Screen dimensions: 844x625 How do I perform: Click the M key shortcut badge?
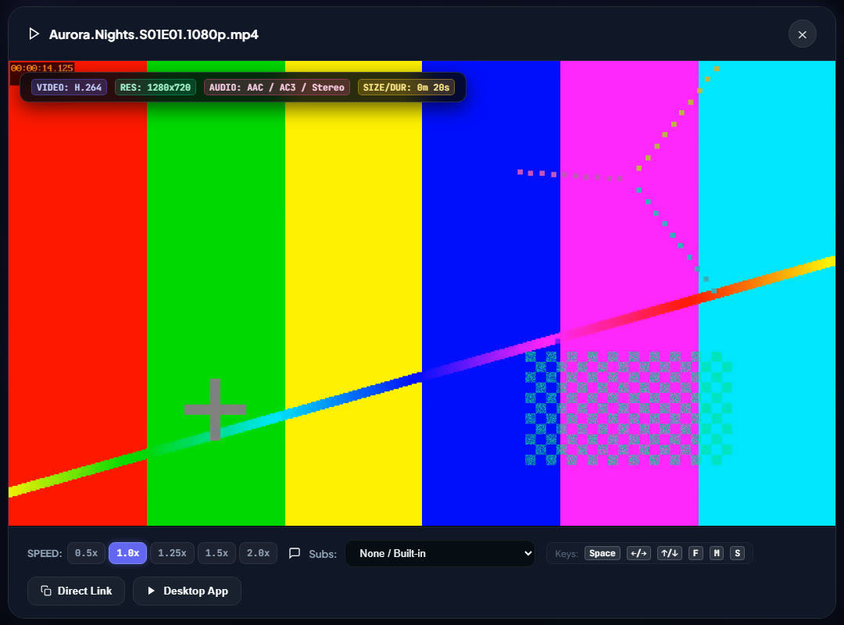(717, 553)
